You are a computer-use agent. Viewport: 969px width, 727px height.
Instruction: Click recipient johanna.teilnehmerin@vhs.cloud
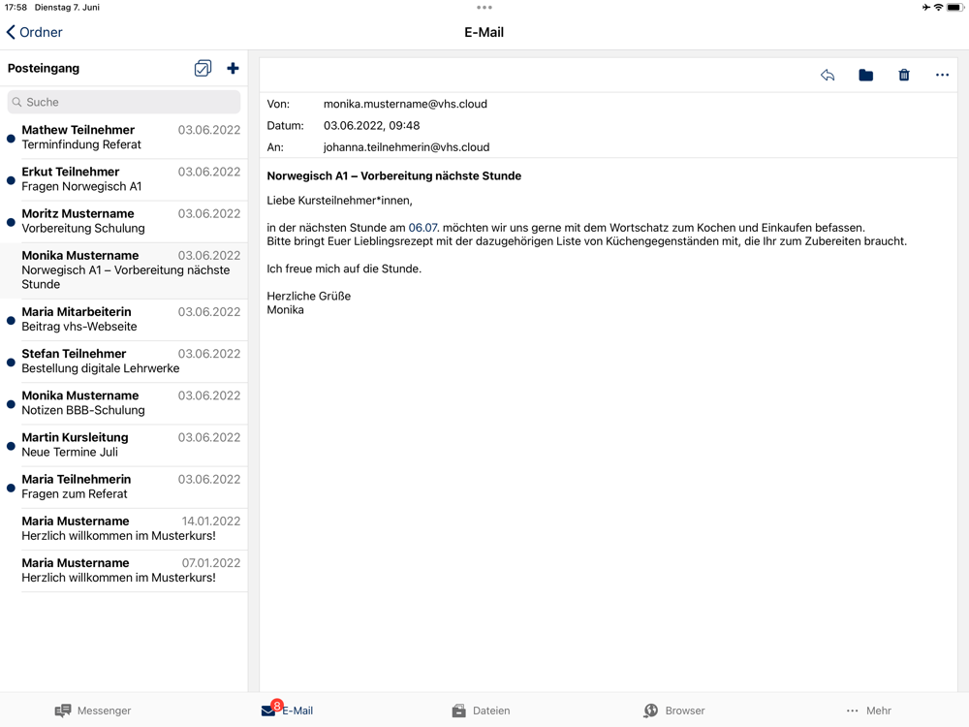click(x=406, y=147)
